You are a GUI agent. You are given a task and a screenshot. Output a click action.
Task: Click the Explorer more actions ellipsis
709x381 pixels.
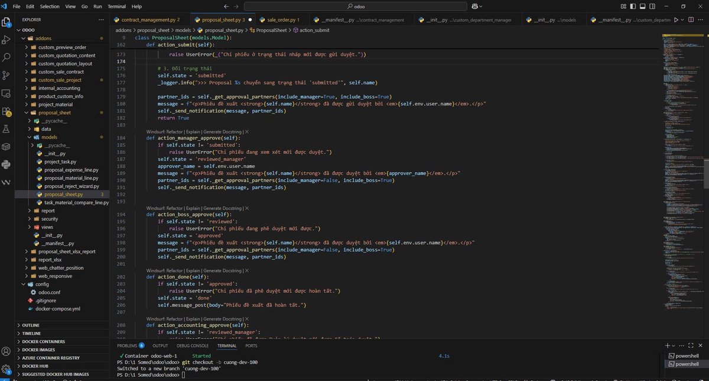[102, 20]
